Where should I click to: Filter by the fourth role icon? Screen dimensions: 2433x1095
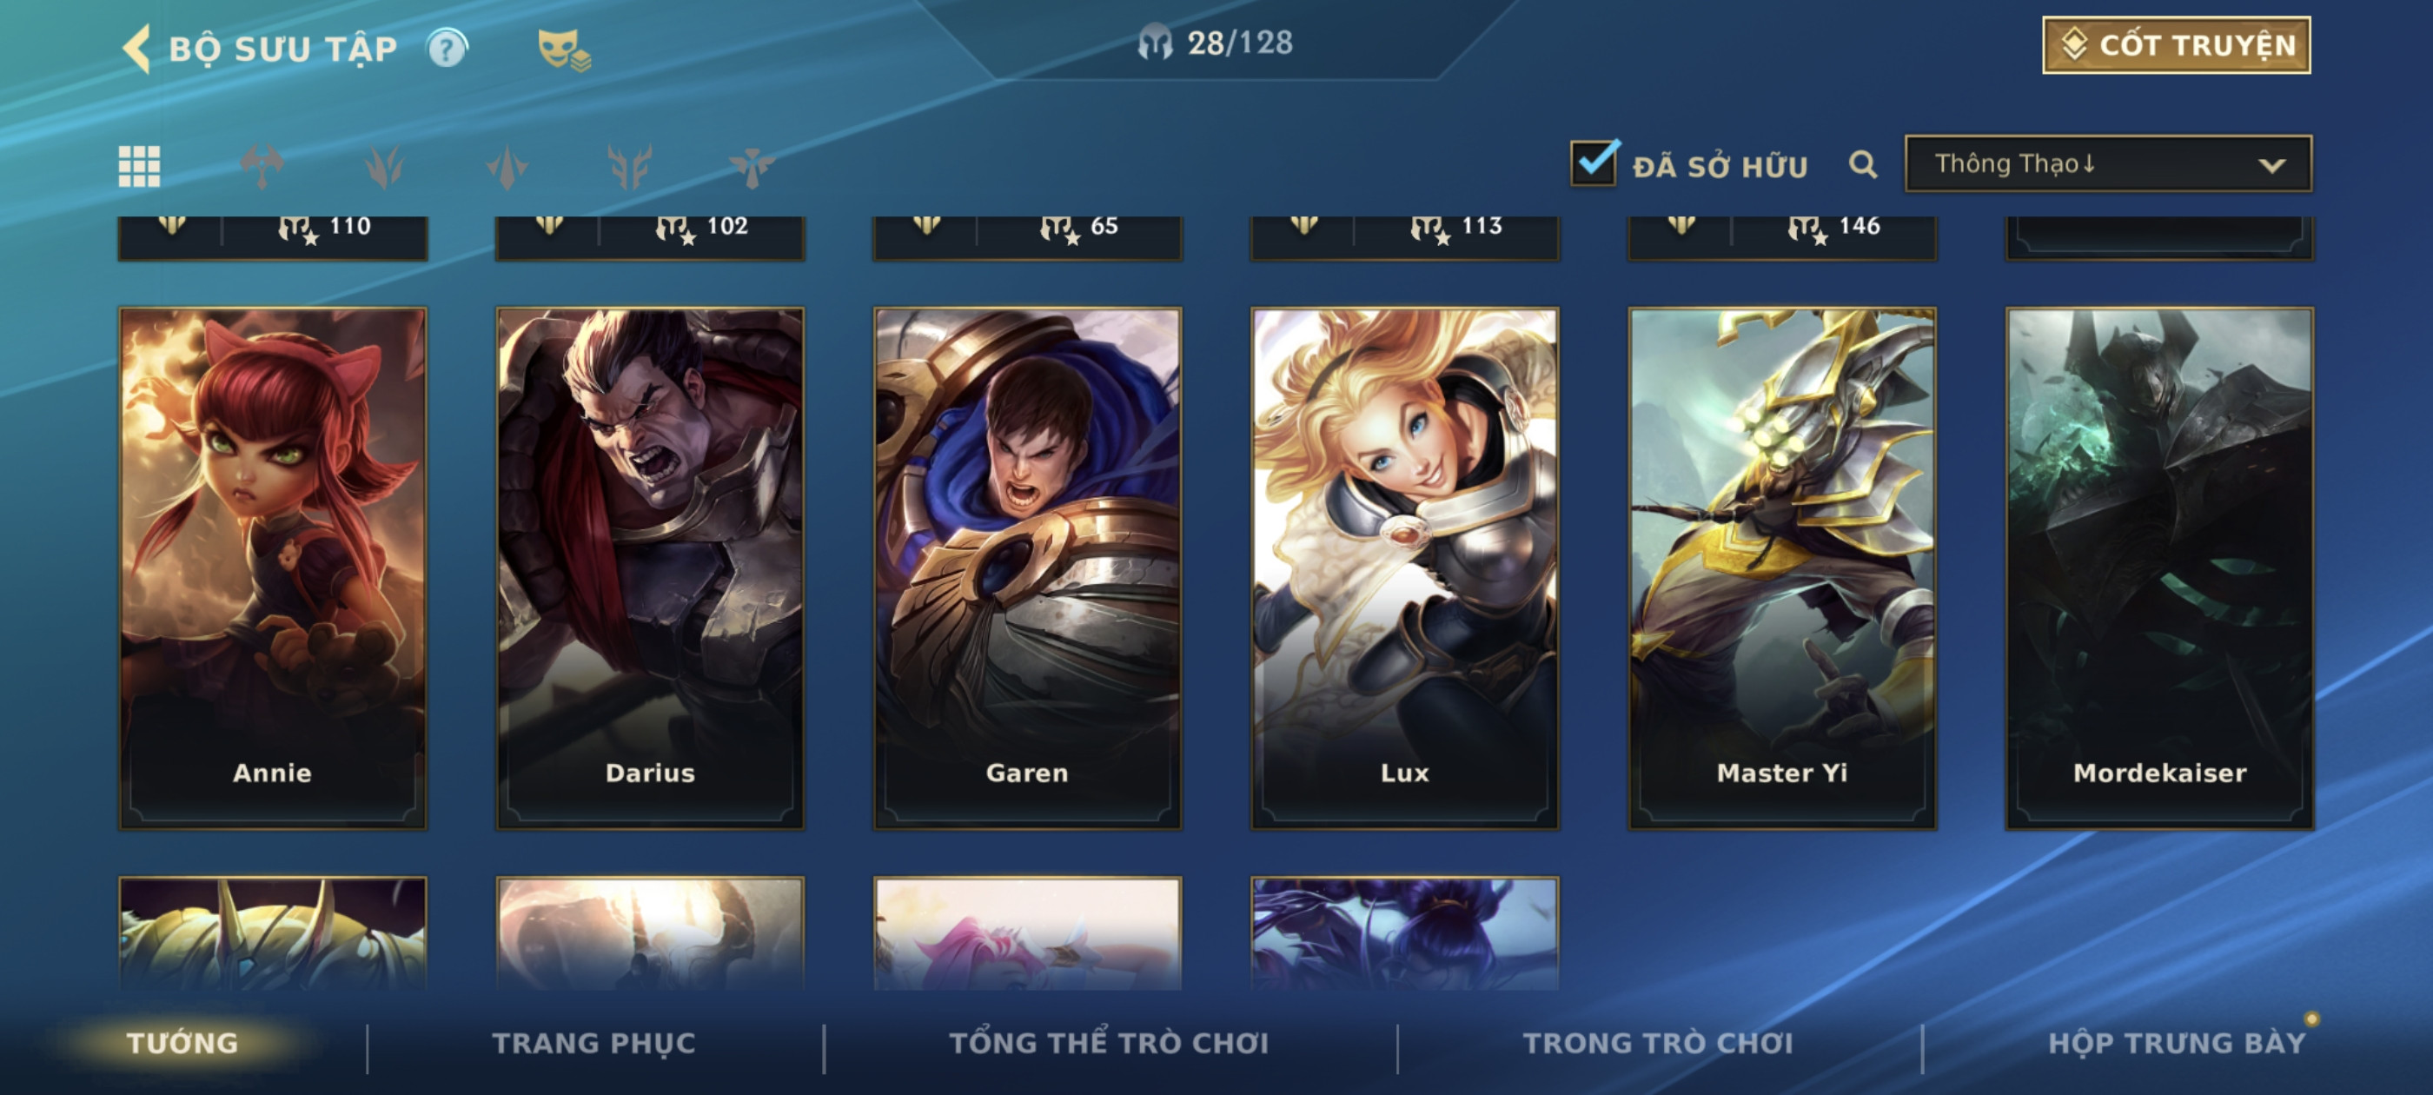[x=630, y=166]
